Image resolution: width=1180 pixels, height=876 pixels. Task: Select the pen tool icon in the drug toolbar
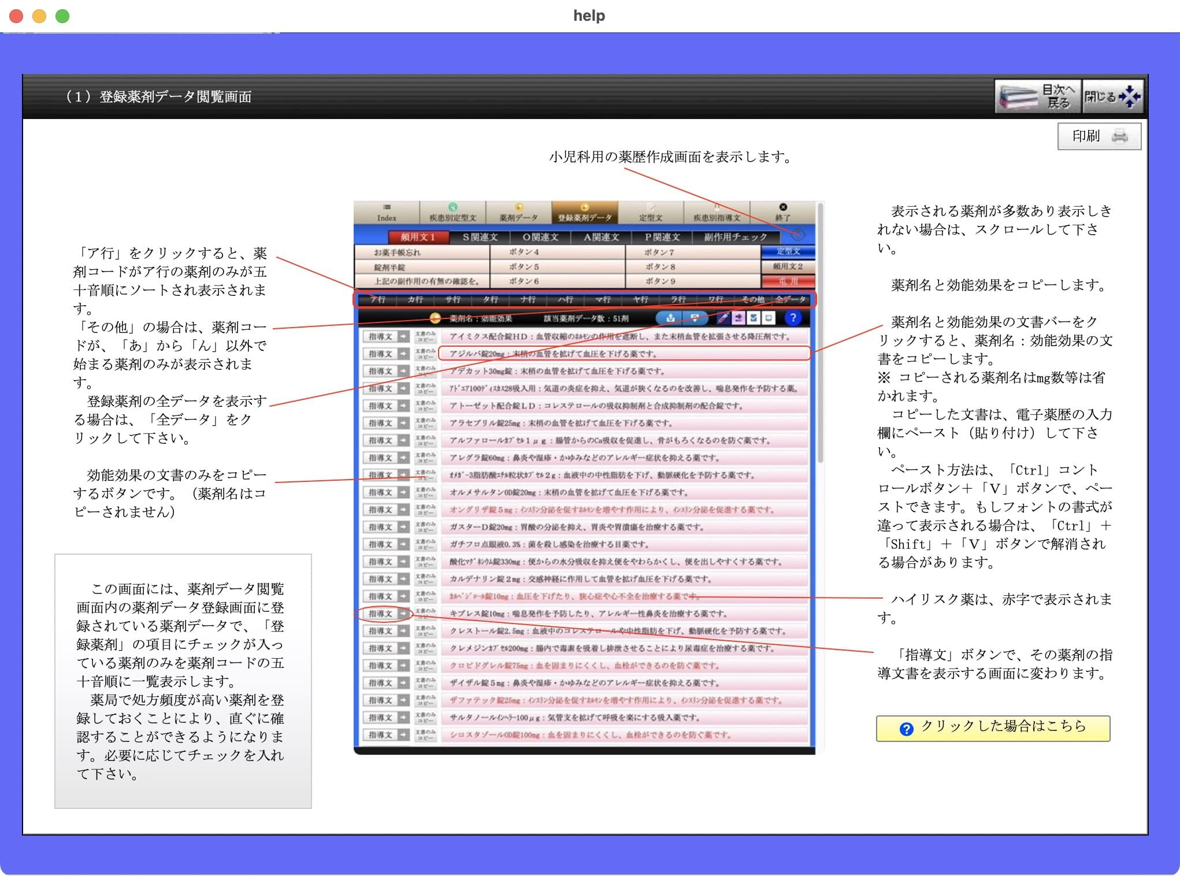pyautogui.click(x=723, y=318)
